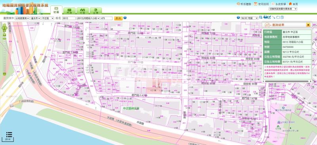Screen dimensions: 317x145
Task: Click the edit/pencil icon in the map toolbar
Action: pos(269,17)
